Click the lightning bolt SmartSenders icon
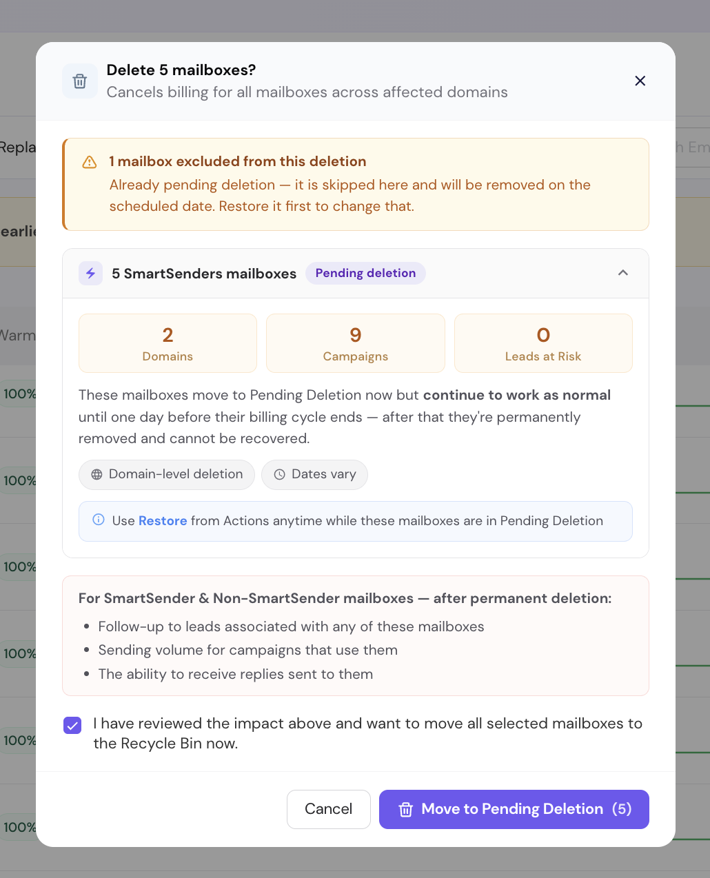 coord(90,274)
